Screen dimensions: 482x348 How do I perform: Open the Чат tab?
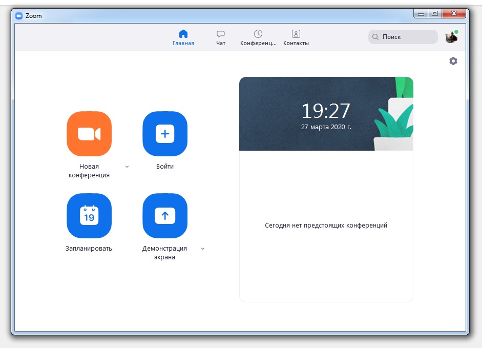click(x=221, y=38)
